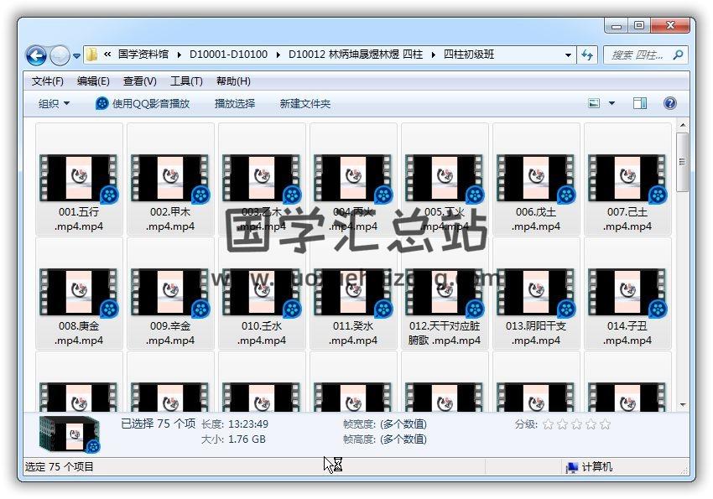The width and height of the screenshot is (713, 499).
Task: Click 已选择 75 个项 text
Action: [x=159, y=424]
